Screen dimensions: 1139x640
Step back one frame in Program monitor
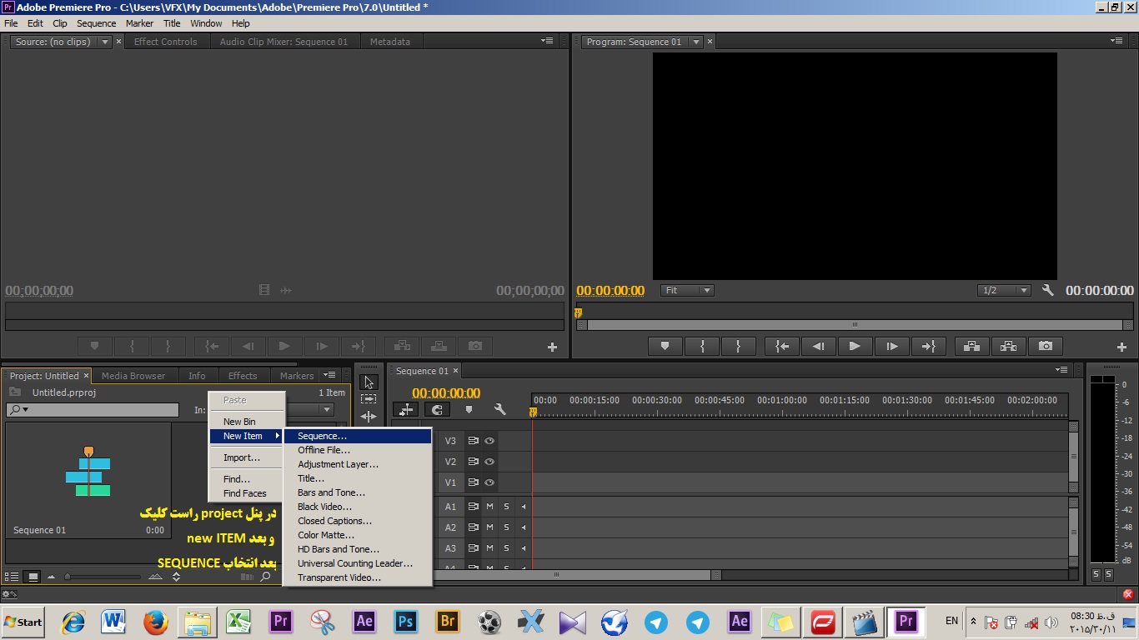[x=818, y=346]
